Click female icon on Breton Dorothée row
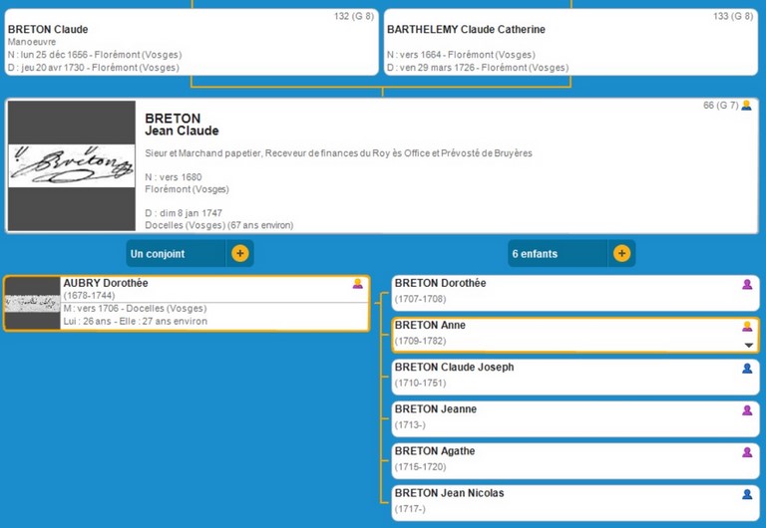The width and height of the screenshot is (766, 528). 747,285
